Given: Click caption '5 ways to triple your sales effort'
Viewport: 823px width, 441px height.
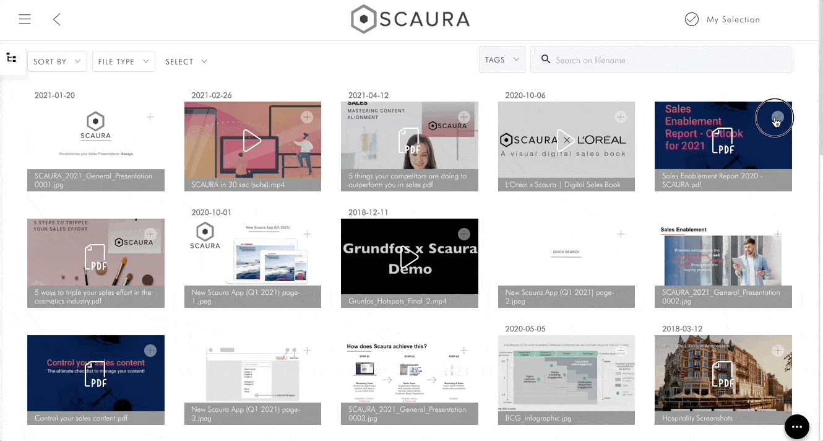Looking at the screenshot, I should 93,297.
